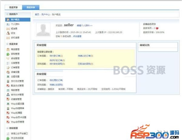Open 用户中心 breadcrumb link
The height and width of the screenshot is (140, 182).
click(45, 15)
